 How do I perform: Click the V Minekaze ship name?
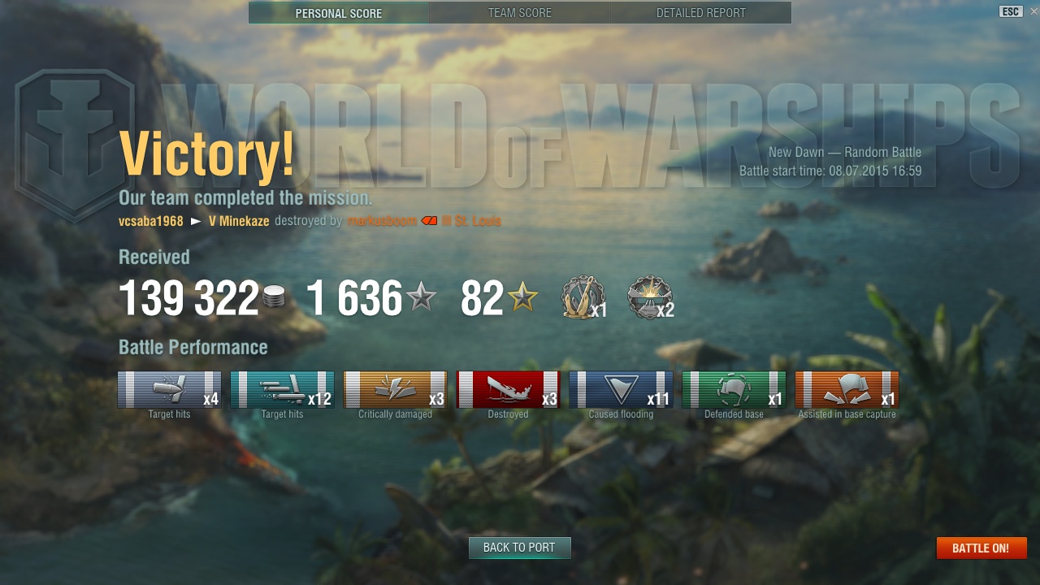pos(239,221)
